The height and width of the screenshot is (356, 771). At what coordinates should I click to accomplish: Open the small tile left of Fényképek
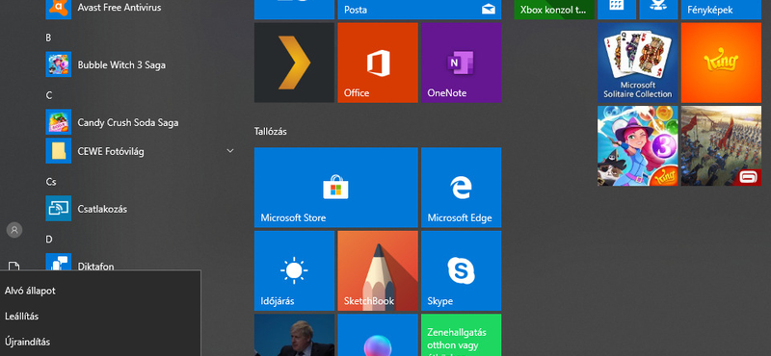tap(658, 10)
